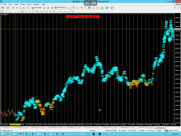
Task: Select the Fibonacci Retracement tool
Action: (x=26, y=11)
